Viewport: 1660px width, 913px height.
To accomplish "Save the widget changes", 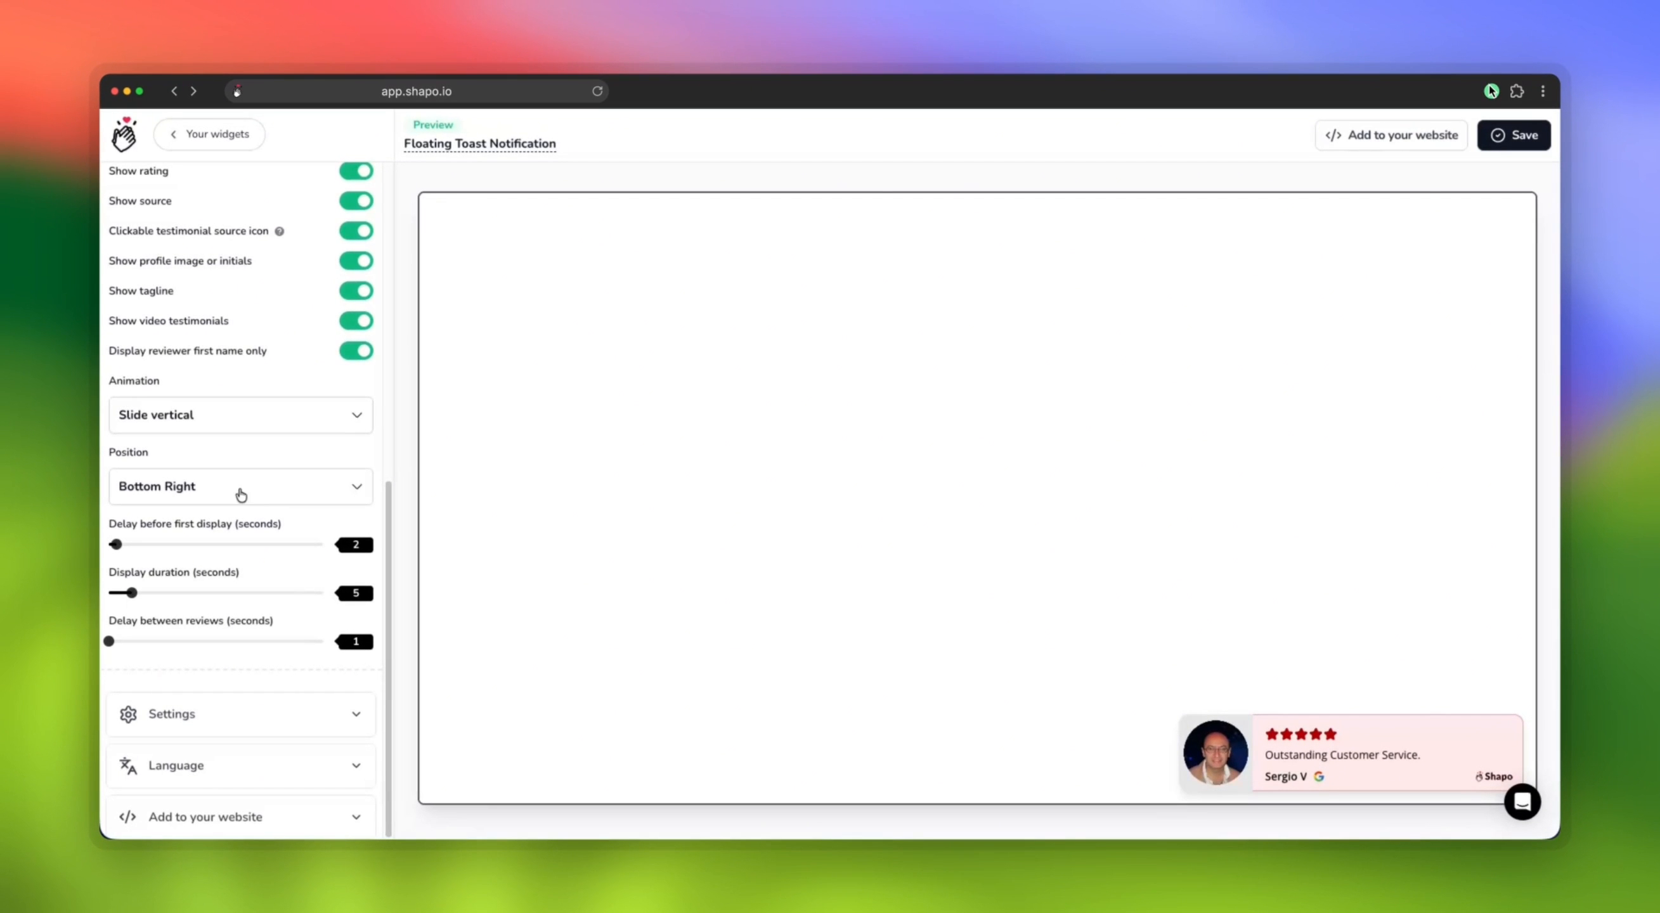I will pos(1514,135).
